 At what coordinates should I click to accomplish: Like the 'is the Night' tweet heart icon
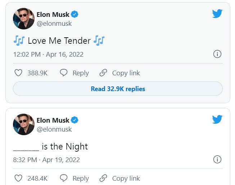click(18, 178)
